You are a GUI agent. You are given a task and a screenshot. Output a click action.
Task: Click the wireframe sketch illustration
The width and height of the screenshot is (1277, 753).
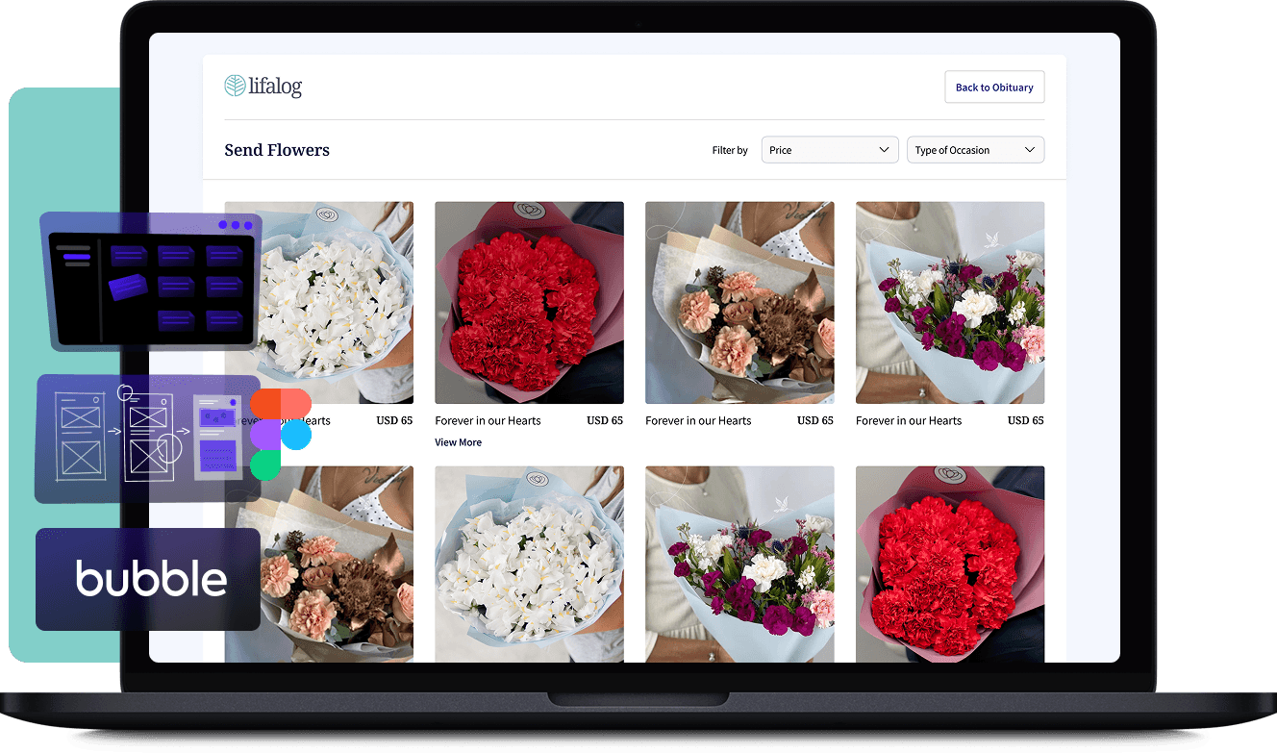tap(144, 439)
